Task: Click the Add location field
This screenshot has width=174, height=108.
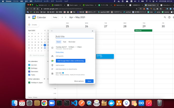Action: click(60, 65)
